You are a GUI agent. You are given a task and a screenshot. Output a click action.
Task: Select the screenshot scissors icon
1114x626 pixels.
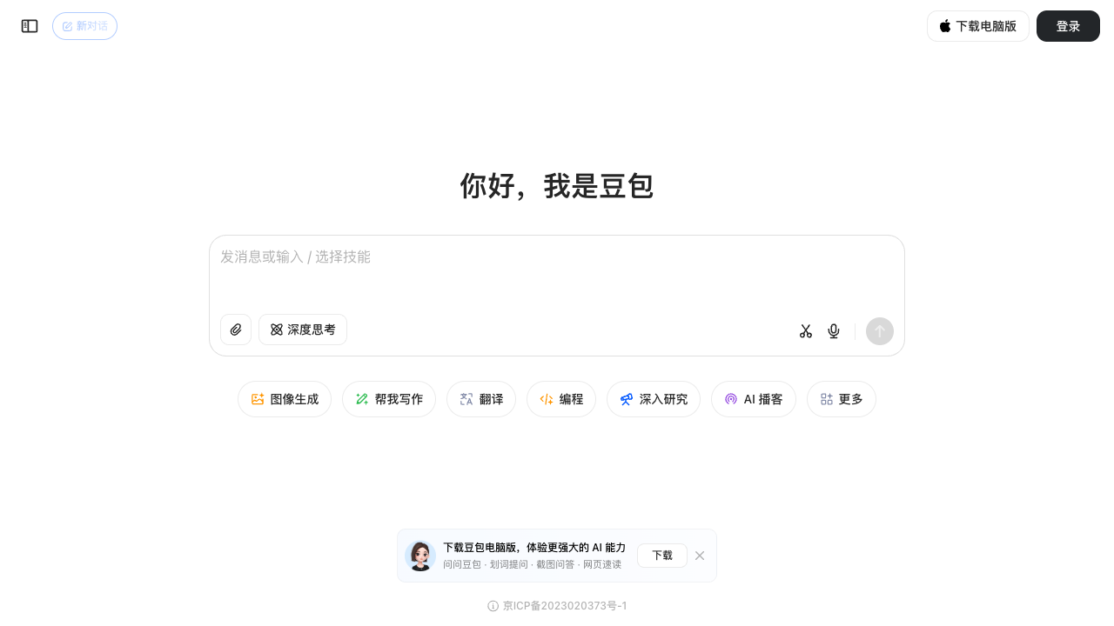pos(805,330)
